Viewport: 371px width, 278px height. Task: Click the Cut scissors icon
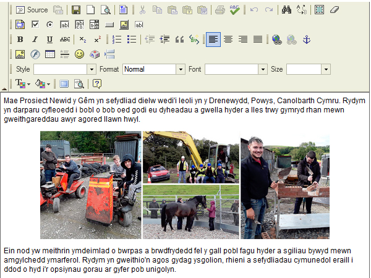[142, 10]
